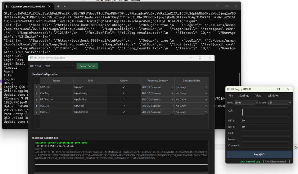Image resolution: width=298 pixels, height=174 pixels.
Task: Click LOG: General Log status entry
Action: pos(250,162)
